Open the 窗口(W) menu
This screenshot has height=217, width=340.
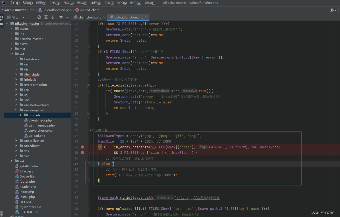coord(136,3)
